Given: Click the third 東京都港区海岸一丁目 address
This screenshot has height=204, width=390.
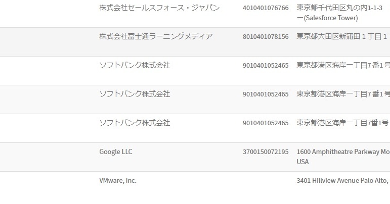Looking at the screenshot, I should pos(342,123).
